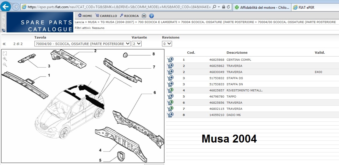Click the padlock security icon in the address bar
339x165 pixels.
[224, 7]
